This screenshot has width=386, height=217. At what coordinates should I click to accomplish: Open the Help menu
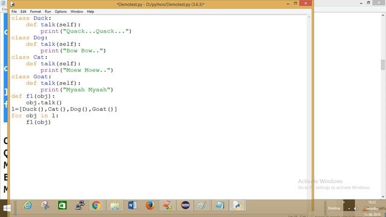[90, 11]
